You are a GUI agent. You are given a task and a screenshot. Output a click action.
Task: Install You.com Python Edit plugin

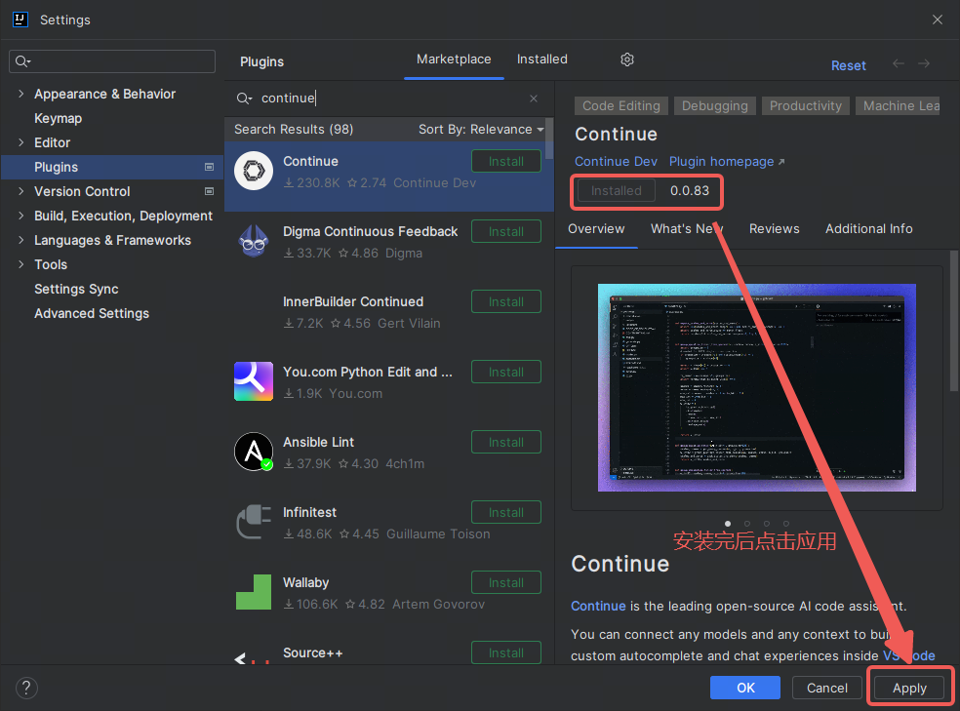(506, 372)
